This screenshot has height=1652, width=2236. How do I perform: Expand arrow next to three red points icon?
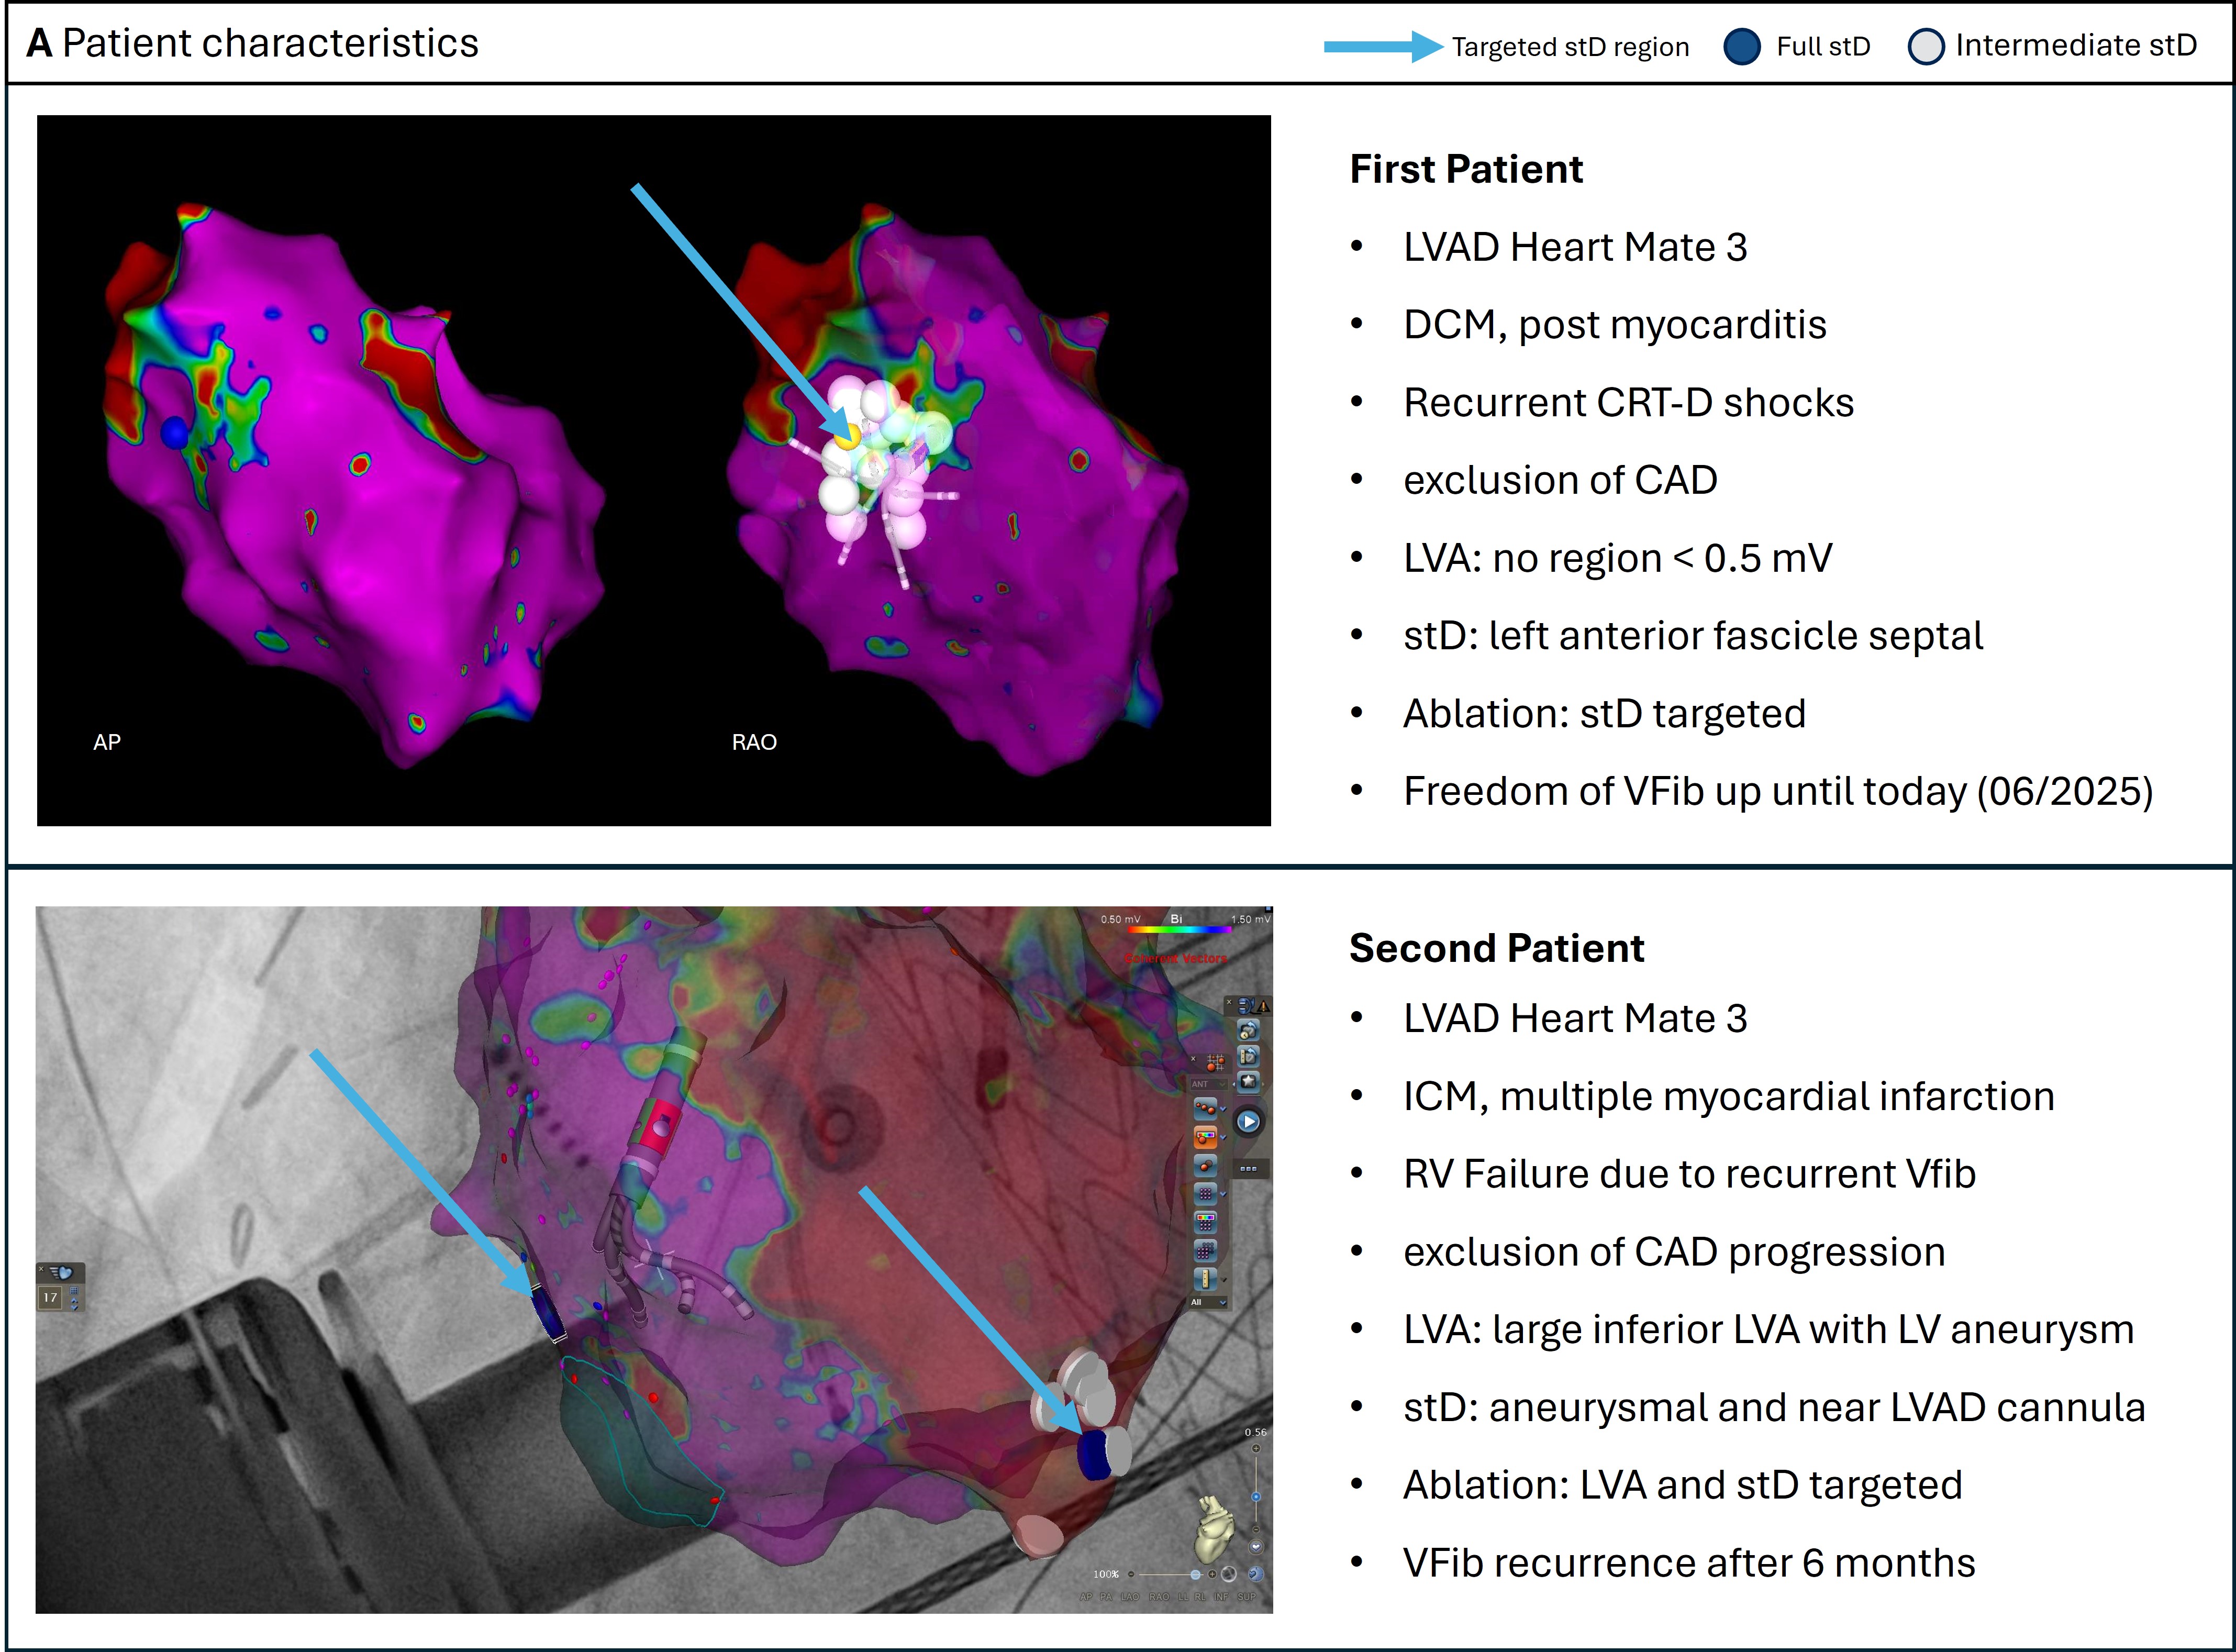1223,1109
